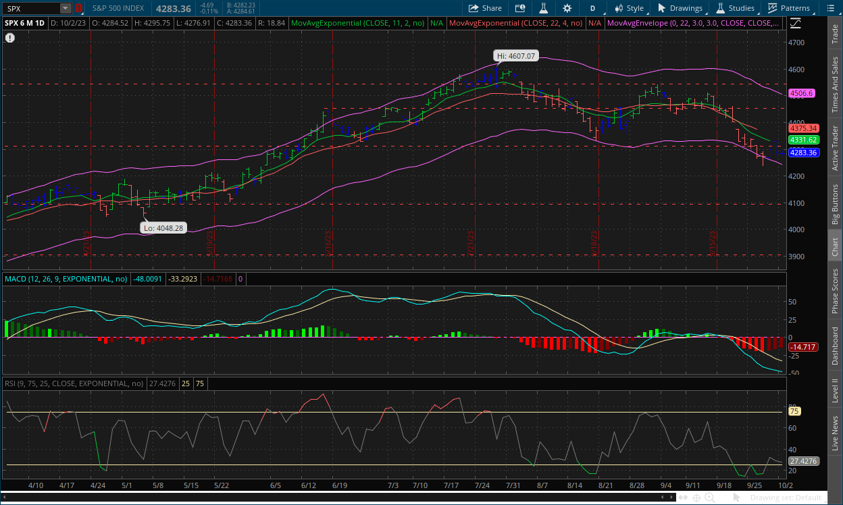Click the horizontal expand/compress icon
This screenshot has height=505, width=843.
coord(684,498)
